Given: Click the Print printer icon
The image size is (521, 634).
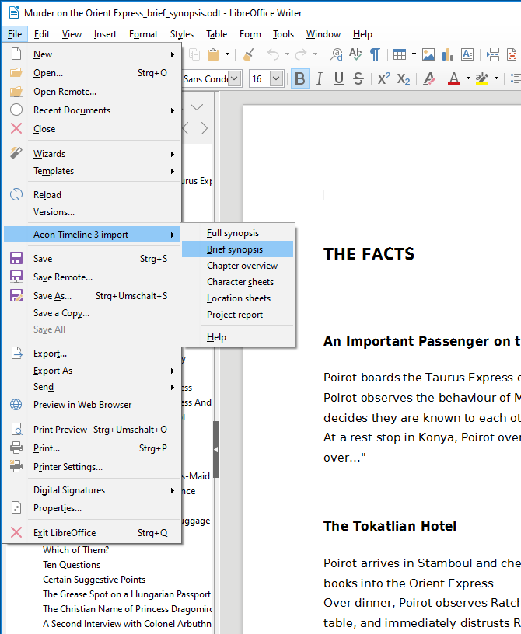Looking at the screenshot, I should tap(16, 448).
